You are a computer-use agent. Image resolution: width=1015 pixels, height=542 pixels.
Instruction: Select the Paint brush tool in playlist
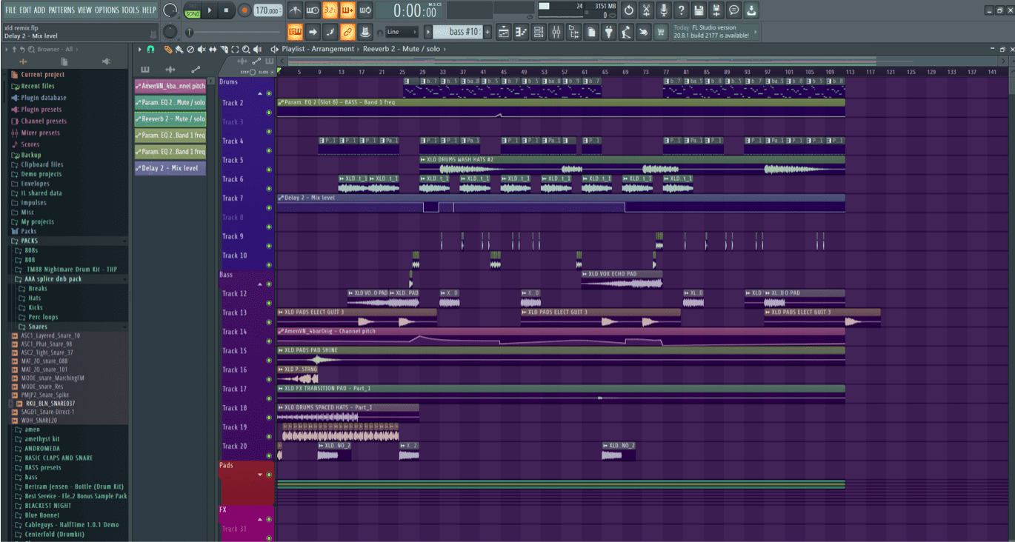(179, 50)
